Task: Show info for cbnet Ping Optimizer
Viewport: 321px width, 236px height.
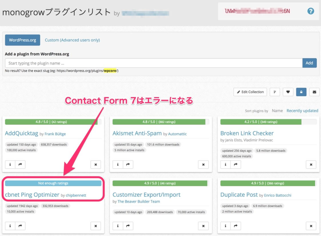Action: 10,226
